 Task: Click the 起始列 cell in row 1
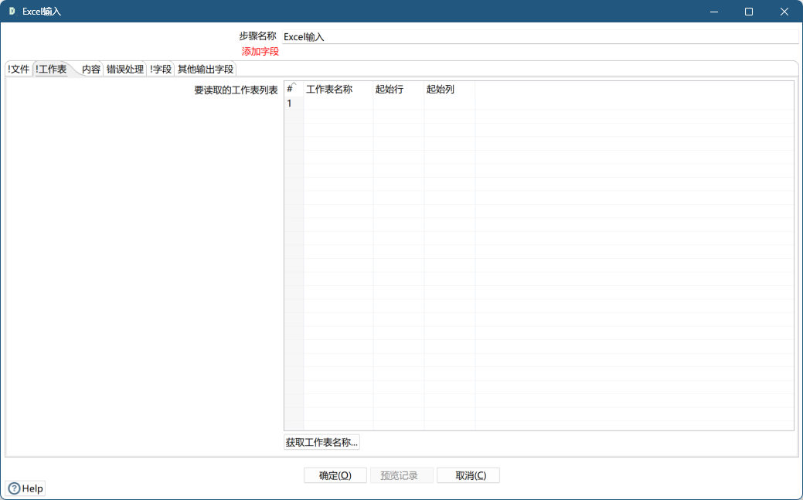click(448, 103)
